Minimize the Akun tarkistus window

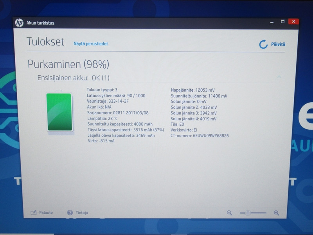click(272, 22)
